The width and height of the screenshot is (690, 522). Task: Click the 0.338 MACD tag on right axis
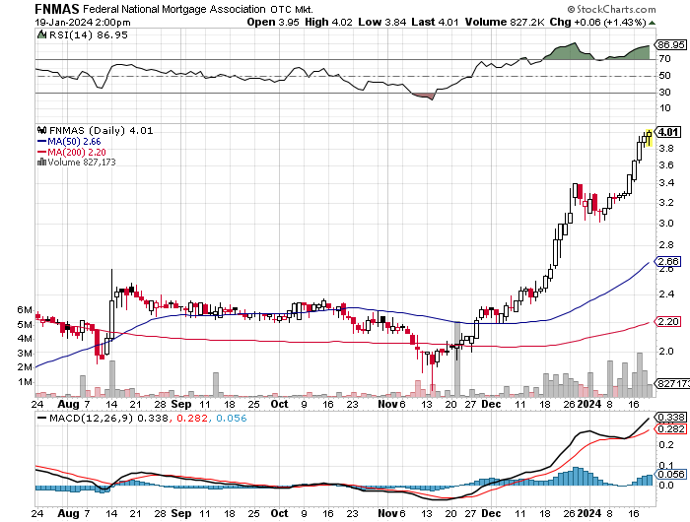[x=670, y=417]
